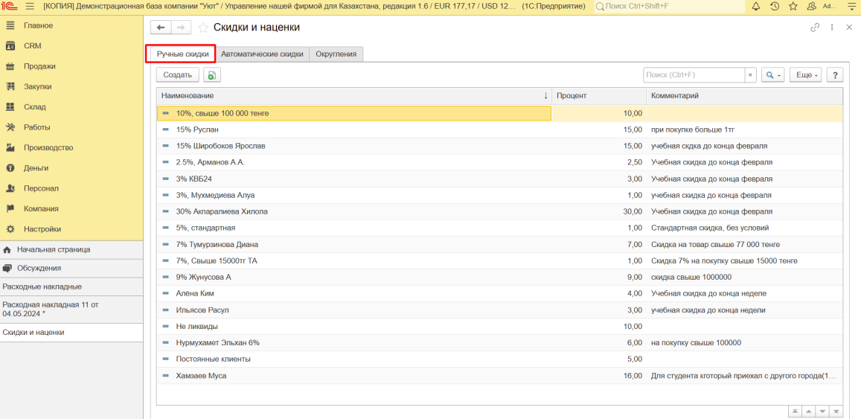Click into the Поиск (Ctrl+F) list search field

point(694,75)
